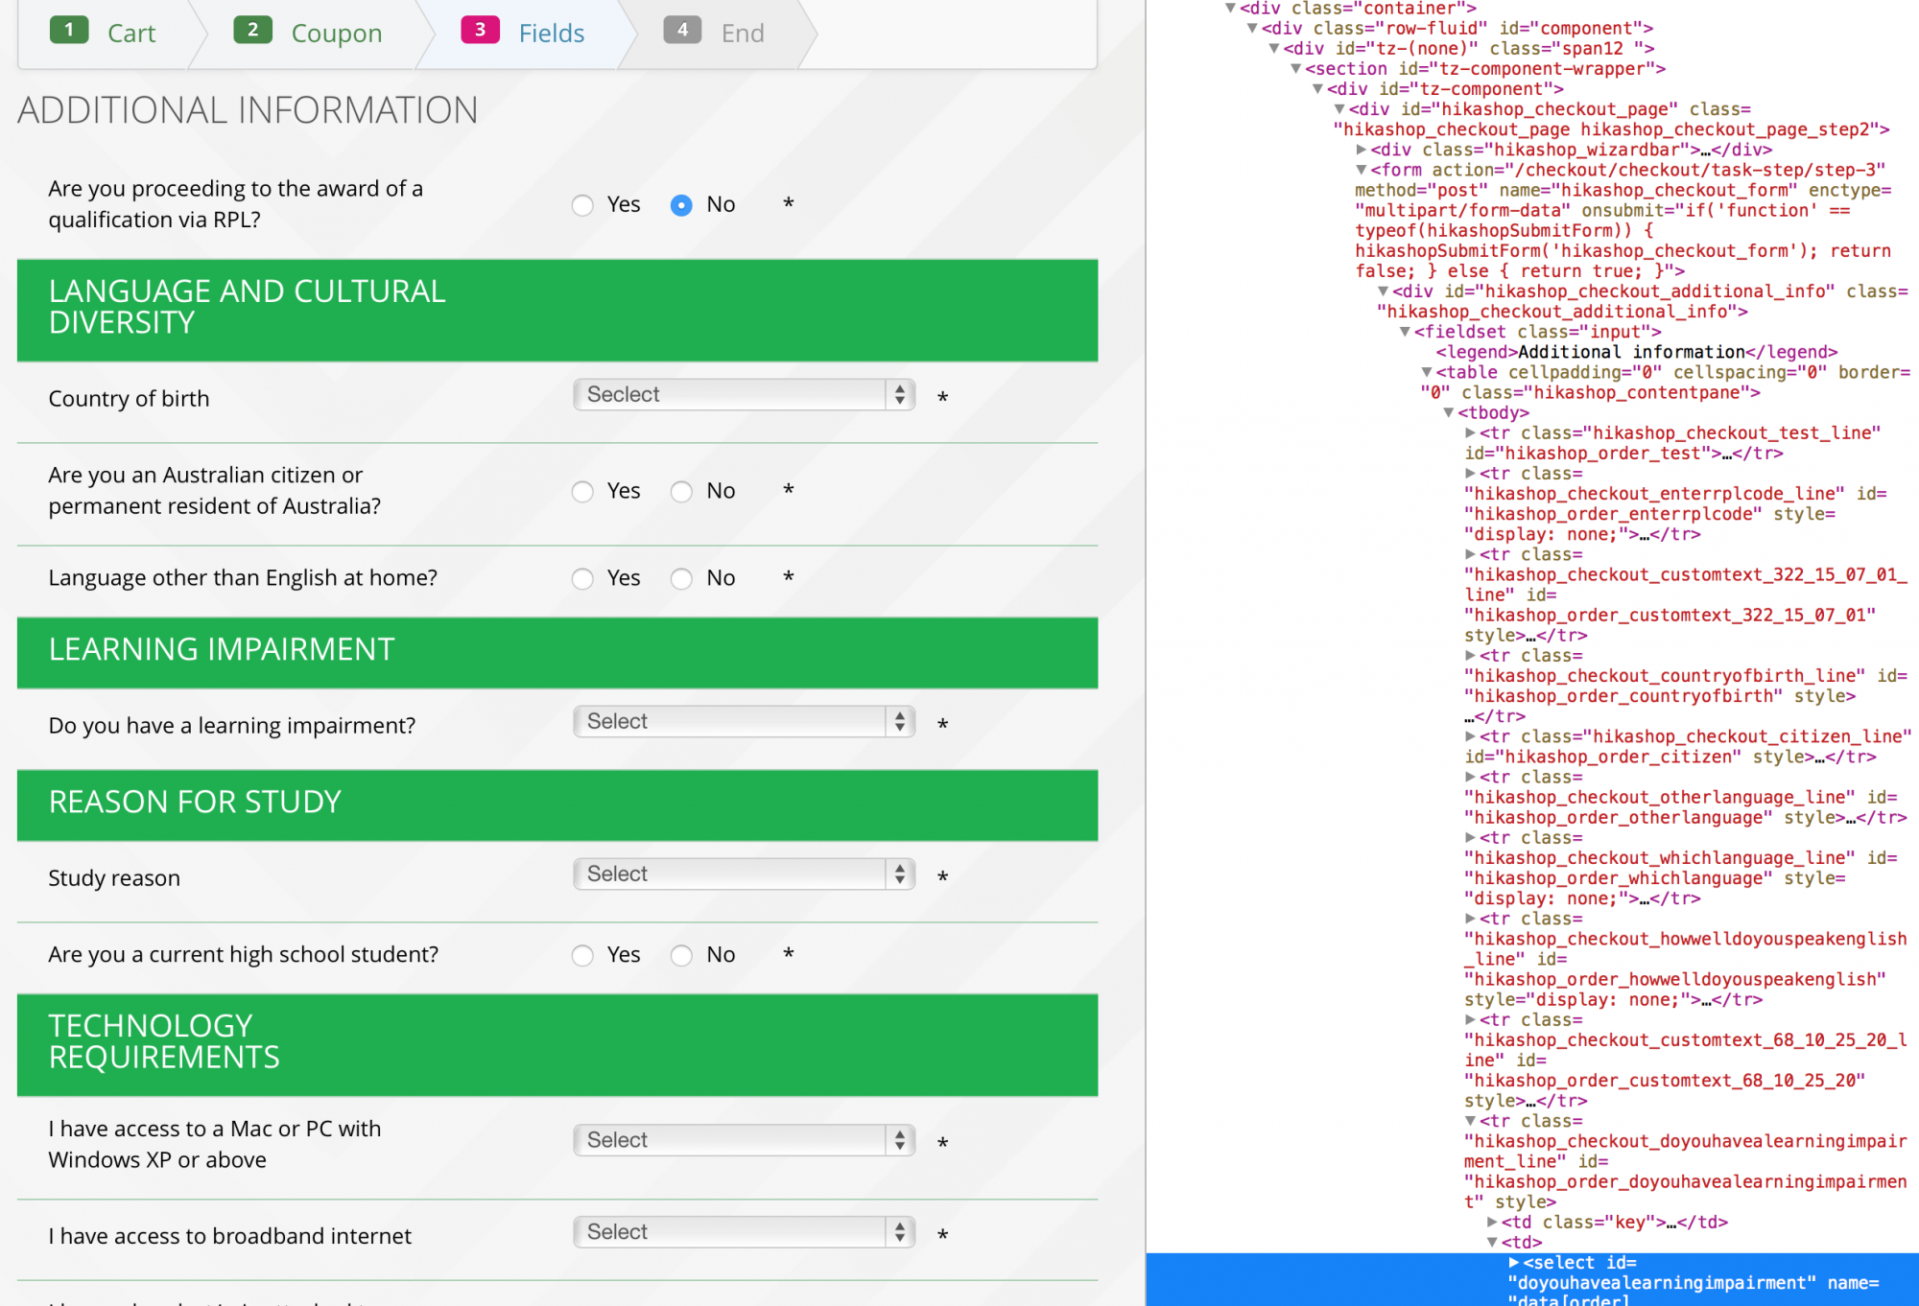Collapse the form element node

click(1362, 170)
